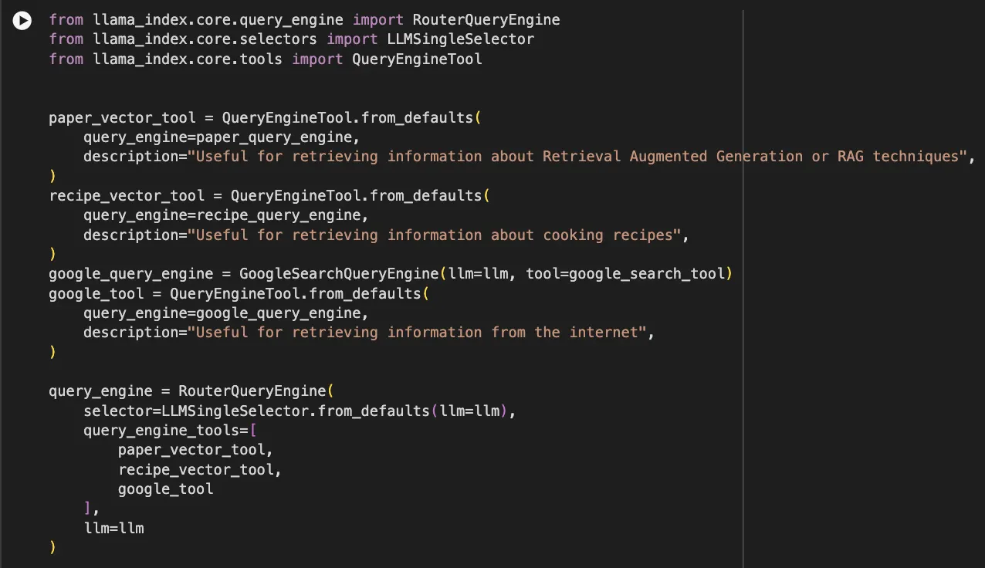
Task: Click the QueryEngineTool import on line three
Action: pyautogui.click(x=417, y=59)
